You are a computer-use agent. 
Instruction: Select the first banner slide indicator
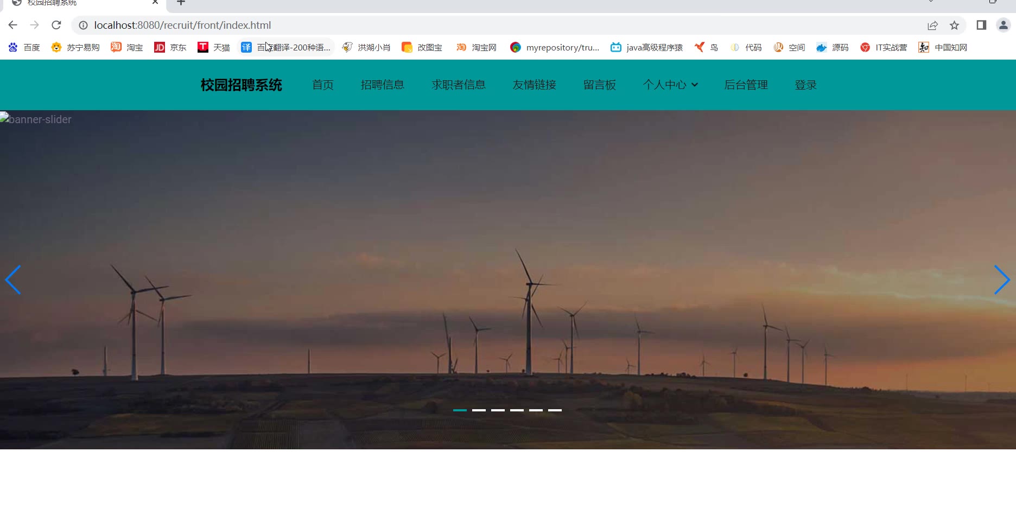pyautogui.click(x=460, y=410)
